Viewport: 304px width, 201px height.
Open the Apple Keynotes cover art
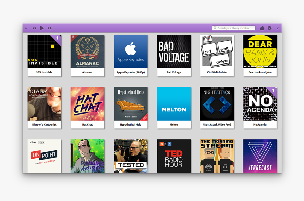pyautogui.click(x=131, y=51)
